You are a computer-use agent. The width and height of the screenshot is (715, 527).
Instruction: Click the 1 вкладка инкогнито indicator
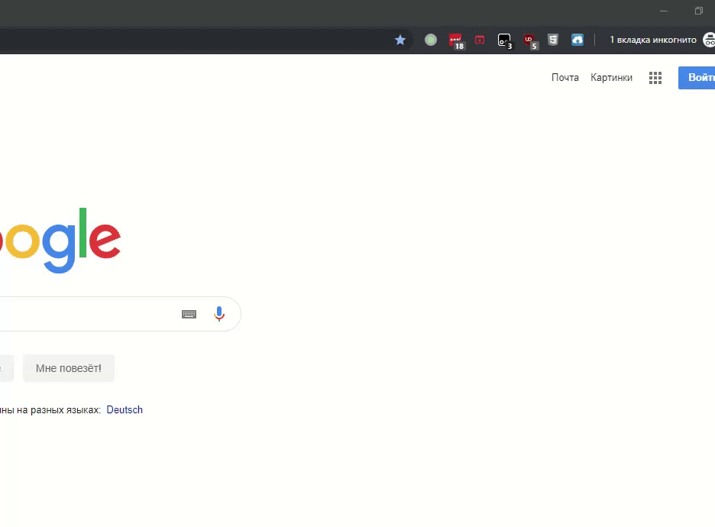click(x=652, y=40)
